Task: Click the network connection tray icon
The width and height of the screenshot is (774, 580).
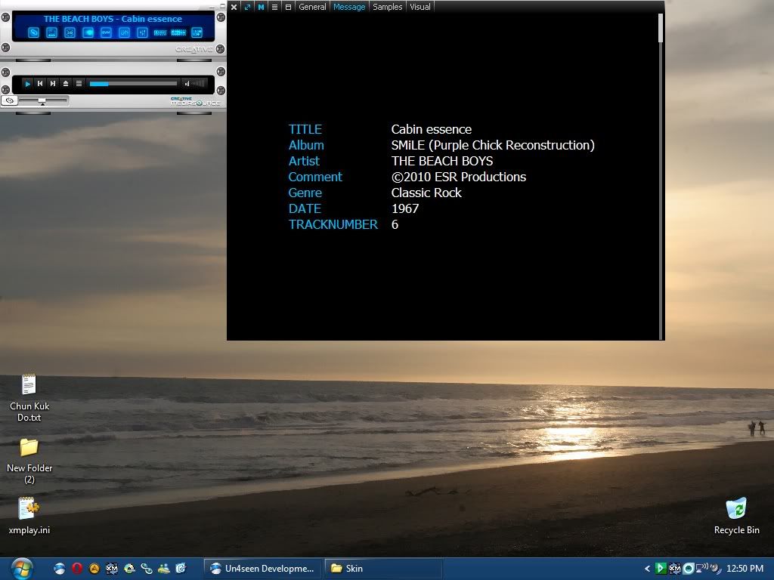Action: click(701, 568)
